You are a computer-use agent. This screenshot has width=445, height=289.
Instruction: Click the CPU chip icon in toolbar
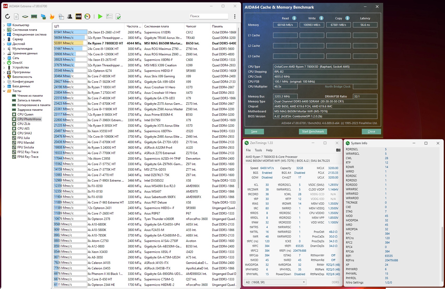25,16
